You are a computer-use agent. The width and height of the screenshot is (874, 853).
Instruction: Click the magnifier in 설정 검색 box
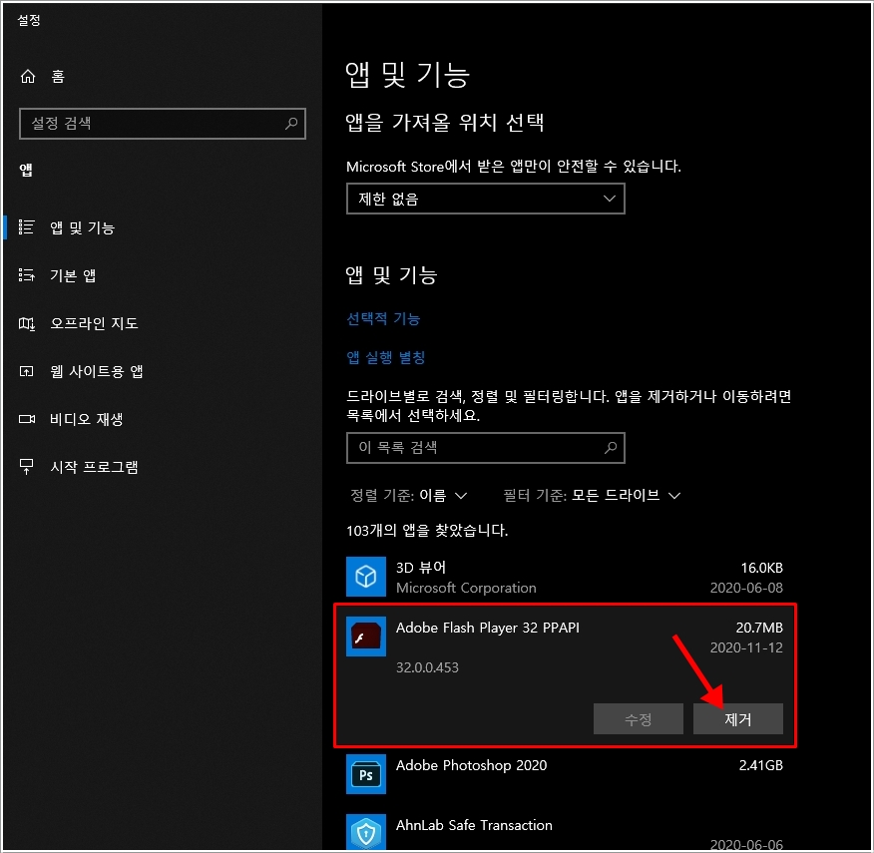tap(291, 124)
